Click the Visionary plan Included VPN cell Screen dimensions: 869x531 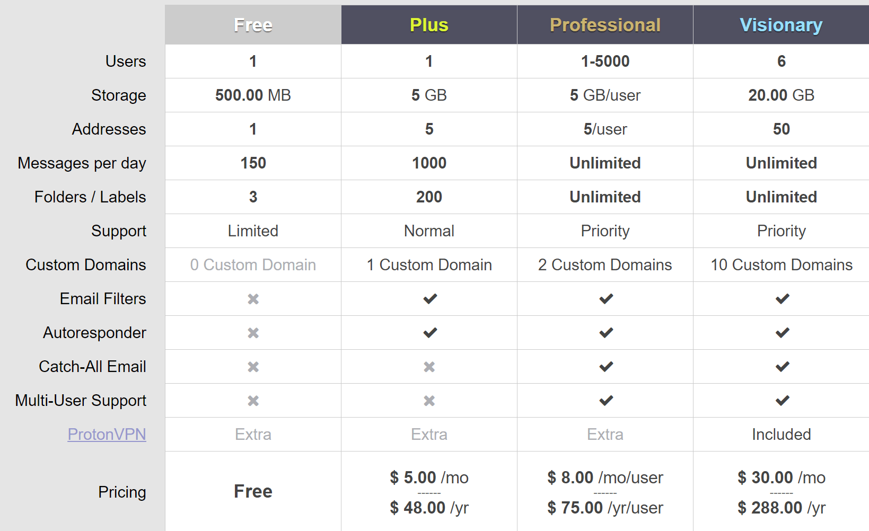coord(781,435)
